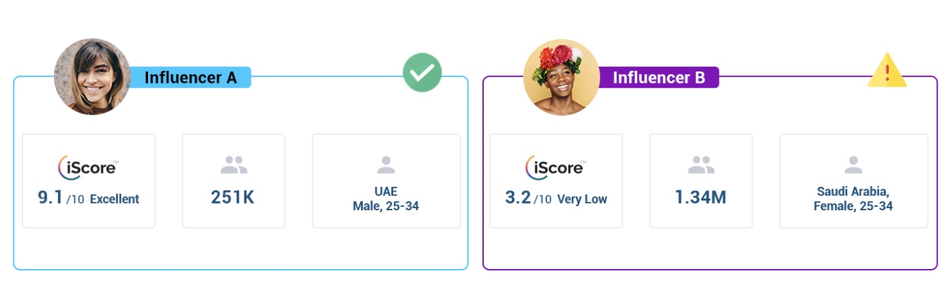Select the blue Influencer A label
Viewport: 952px width, 286px height.
[x=190, y=78]
